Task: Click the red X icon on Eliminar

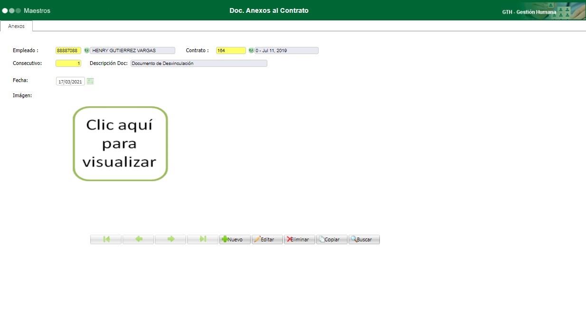Action: coord(289,239)
